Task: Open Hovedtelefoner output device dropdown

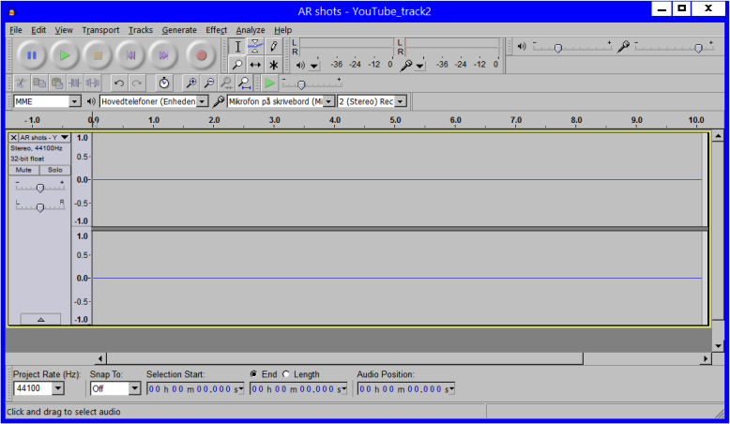Action: tap(202, 101)
